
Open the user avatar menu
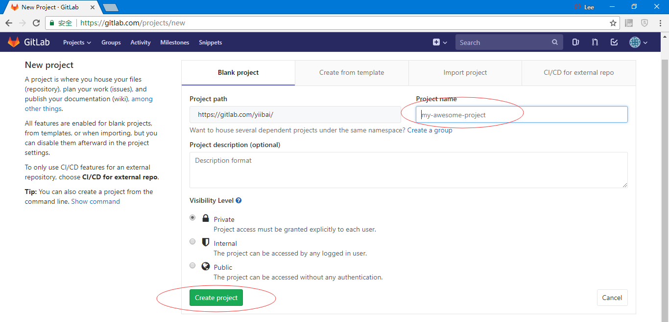[x=638, y=43]
